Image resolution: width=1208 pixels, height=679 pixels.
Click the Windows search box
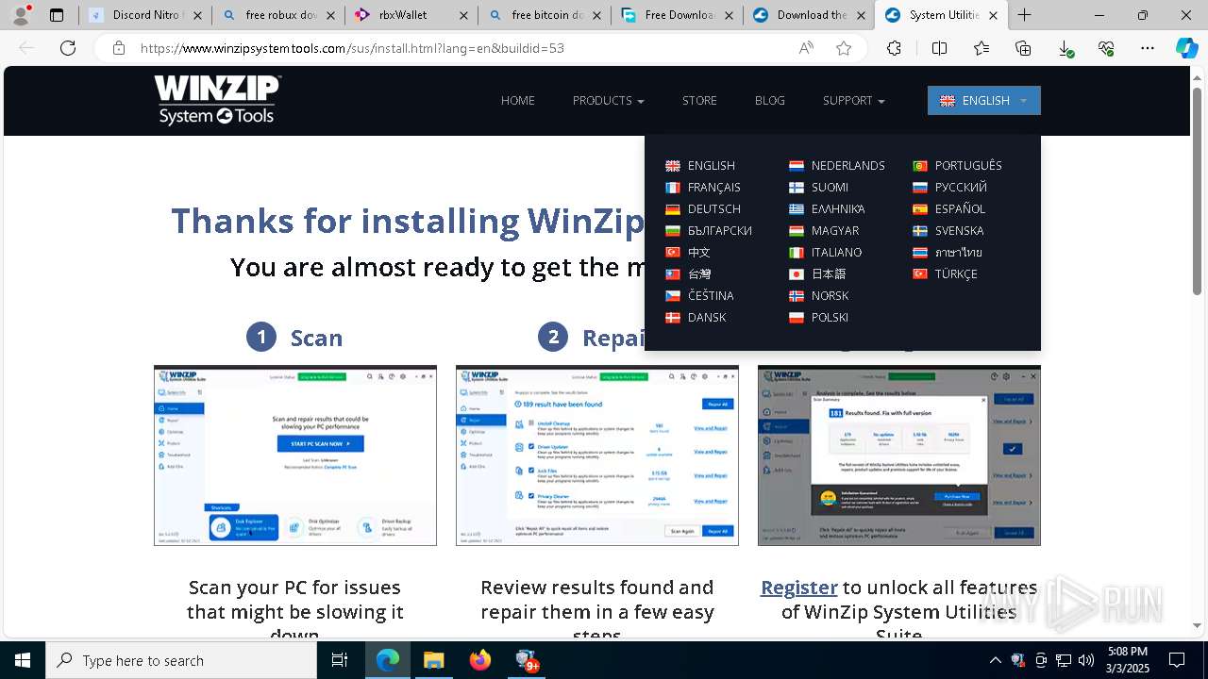pos(181,660)
